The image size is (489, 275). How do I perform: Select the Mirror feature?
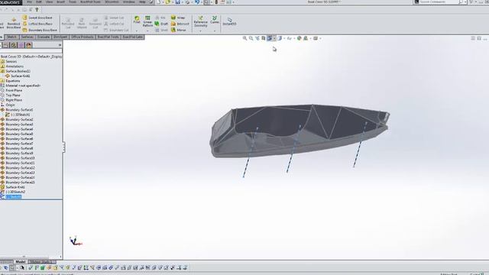[178, 30]
